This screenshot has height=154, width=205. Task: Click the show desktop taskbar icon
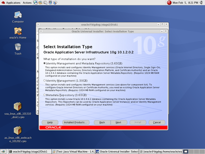pos(3,152)
